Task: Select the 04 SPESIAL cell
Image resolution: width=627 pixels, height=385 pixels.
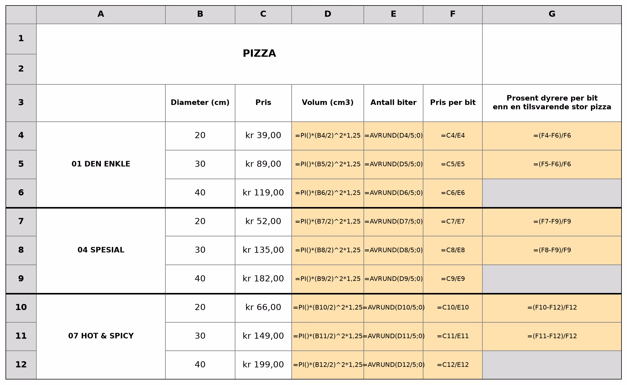Action: point(101,250)
